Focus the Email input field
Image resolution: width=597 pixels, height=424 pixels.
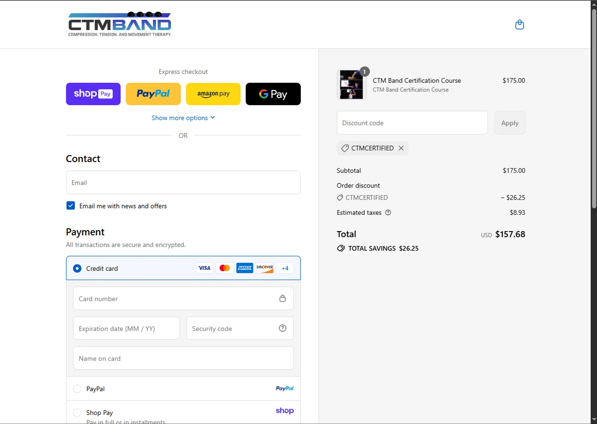point(183,183)
